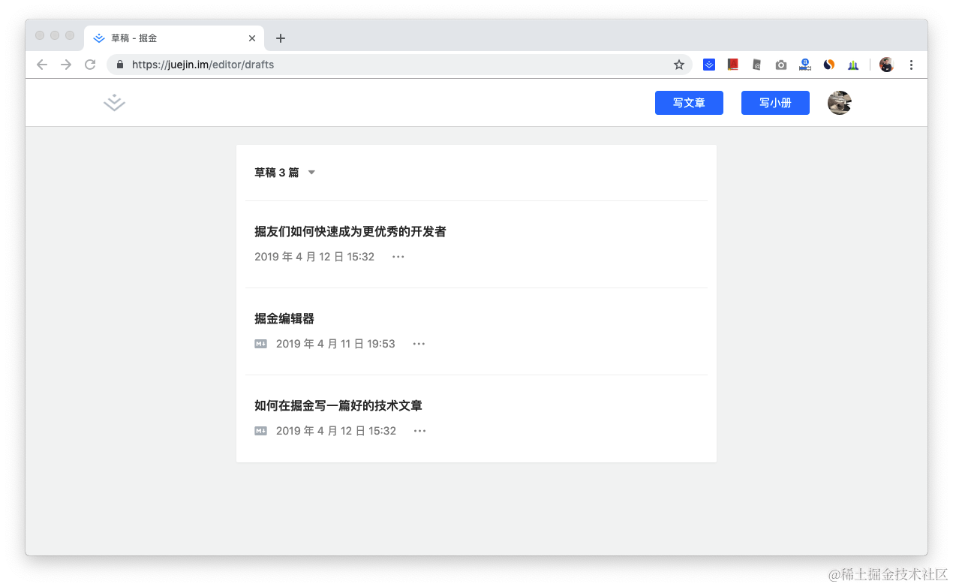
Task: Click the HTTPS lock icon in address bar
Action: tap(120, 65)
